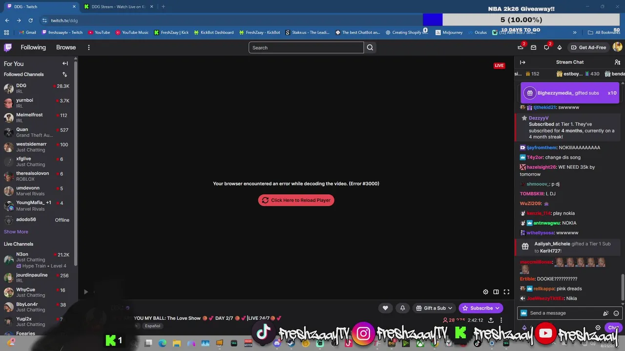Open the chat power-ups icon in message box

[x=606, y=313]
